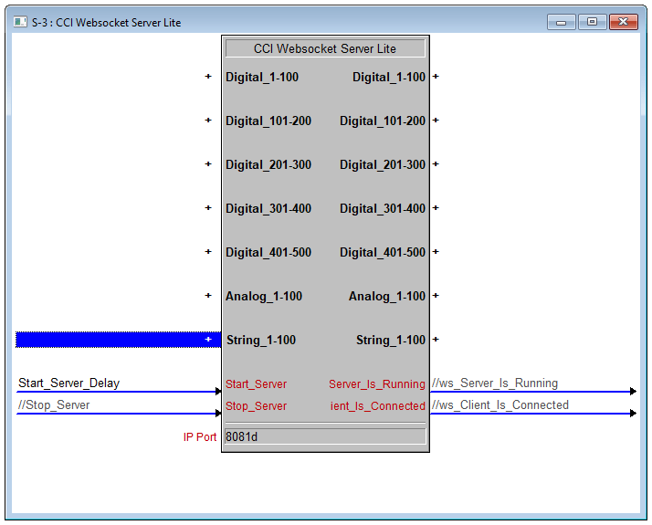Close the CCI Websocket Server Lite window

pos(624,22)
